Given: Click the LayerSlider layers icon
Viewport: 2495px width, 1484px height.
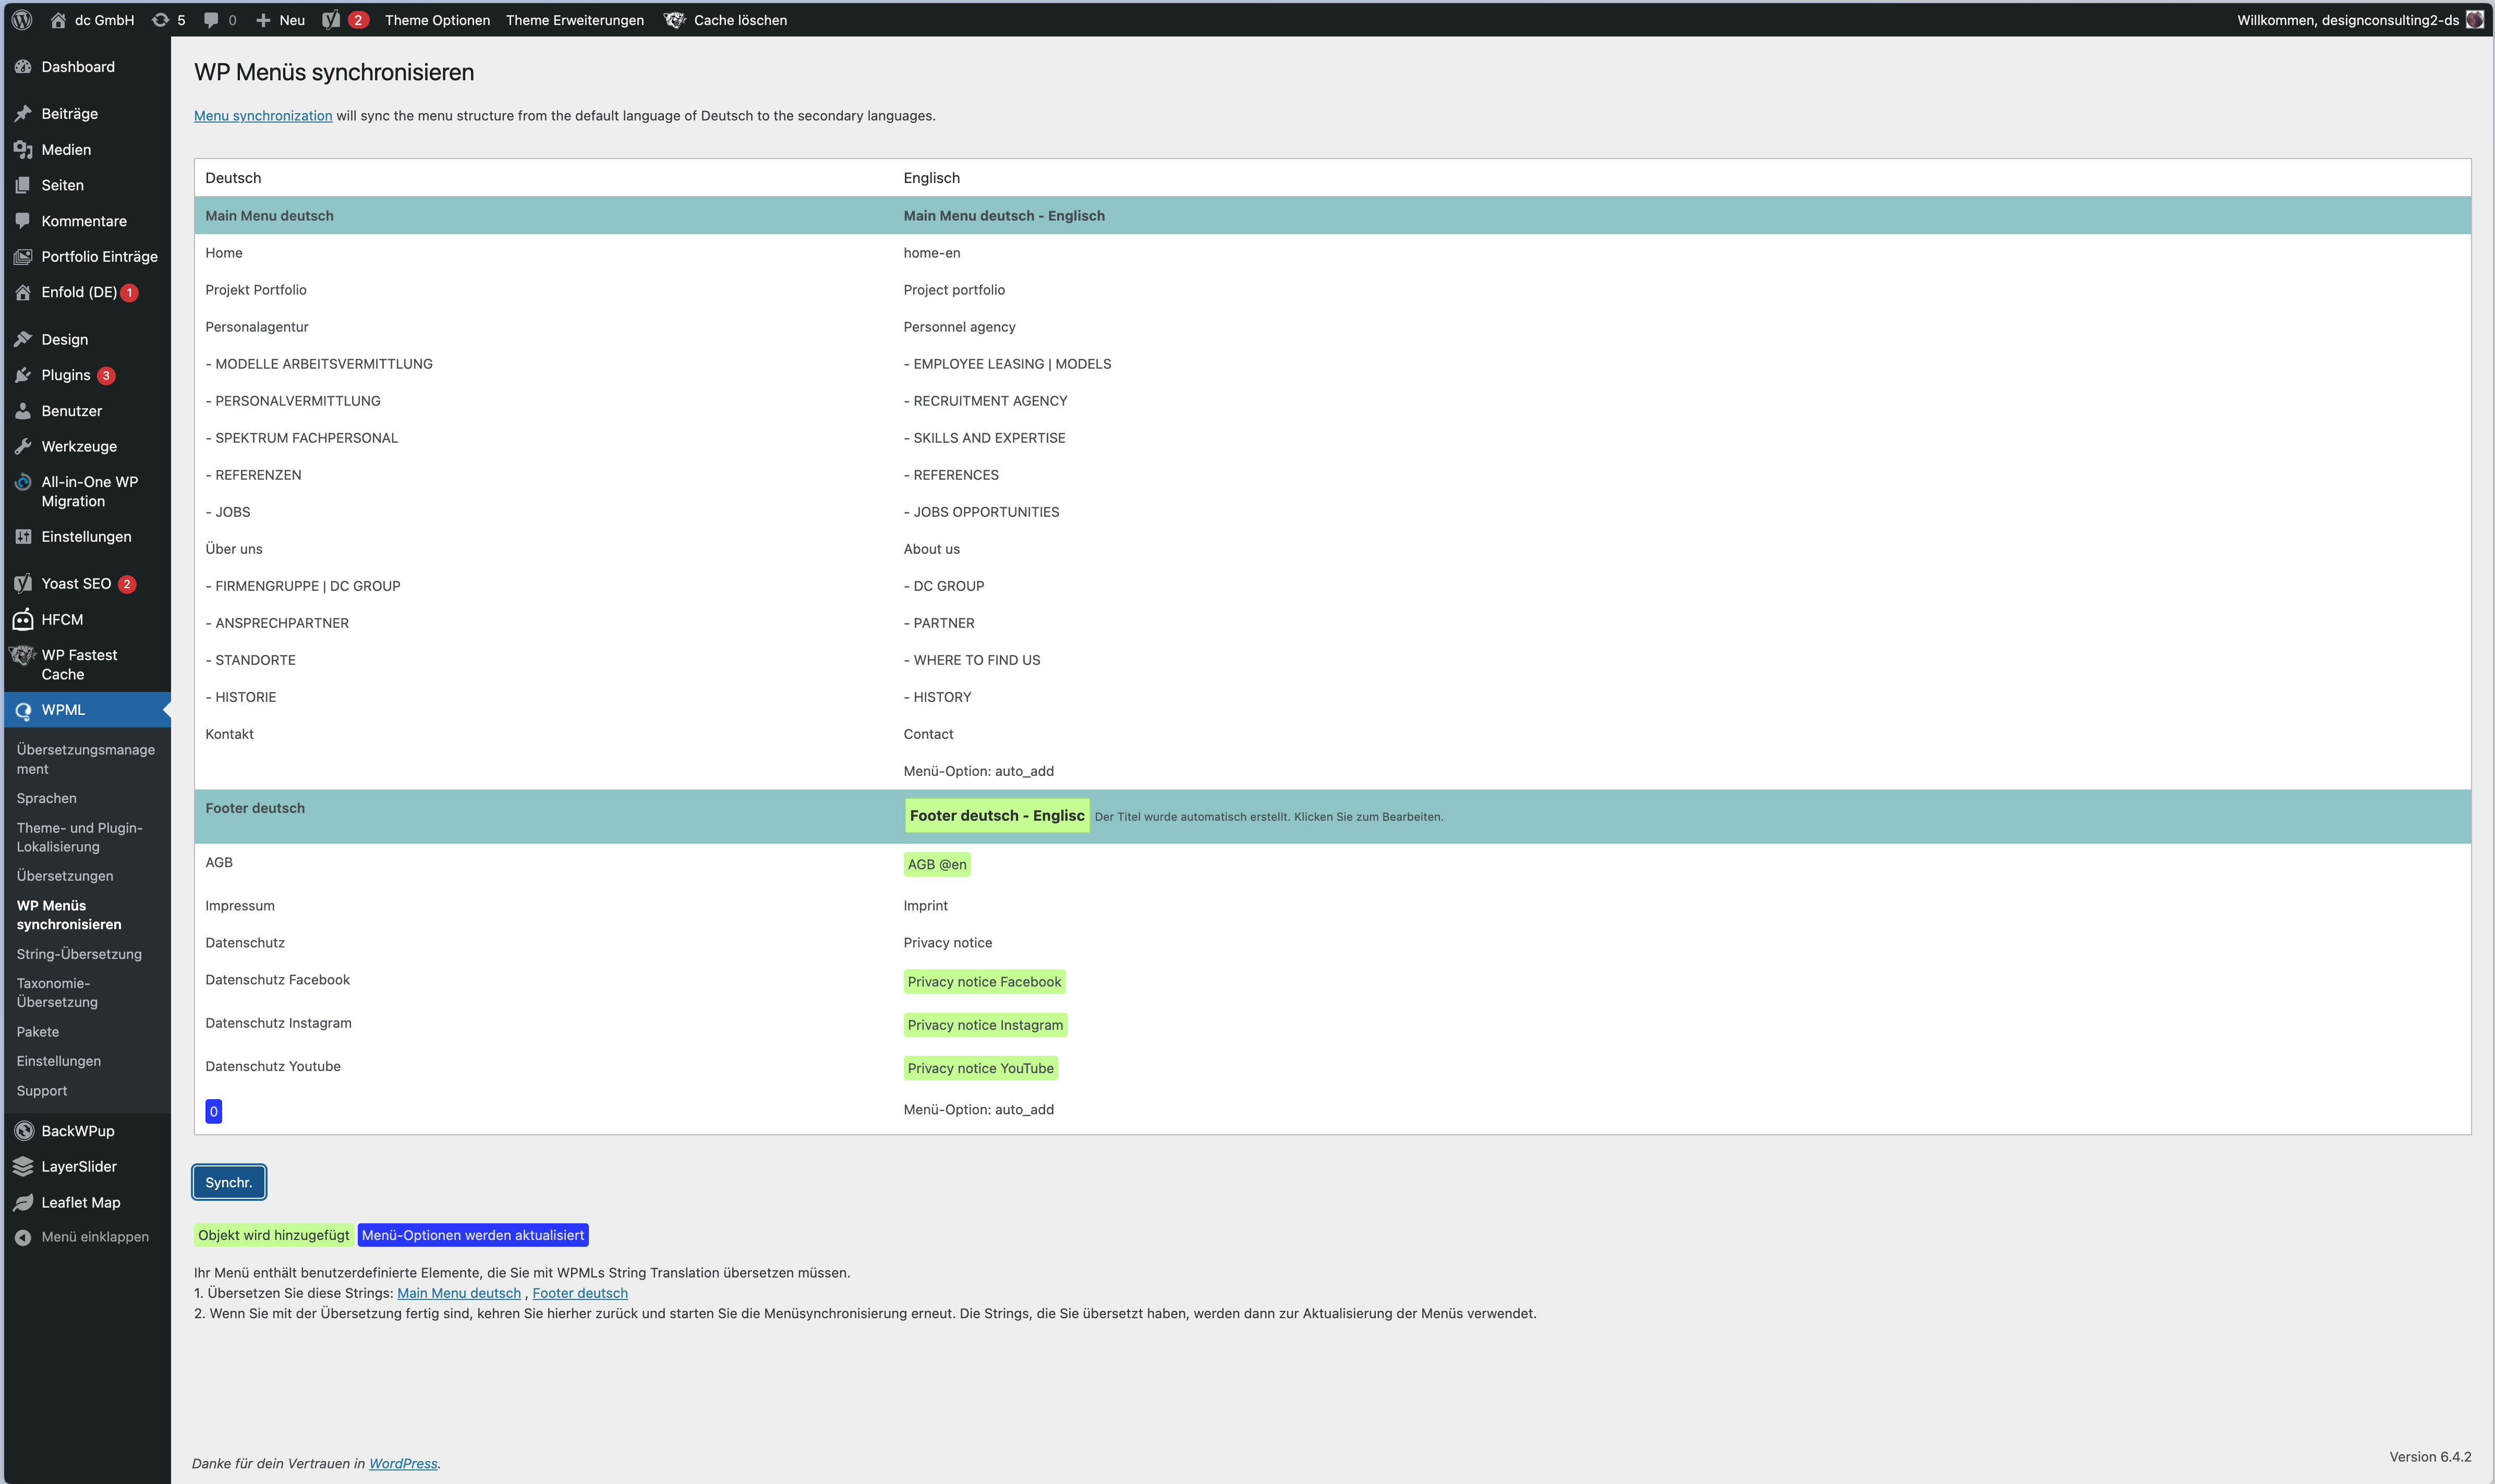Looking at the screenshot, I should pos(23,1167).
